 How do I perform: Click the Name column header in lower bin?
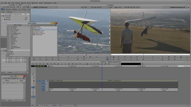7,81
